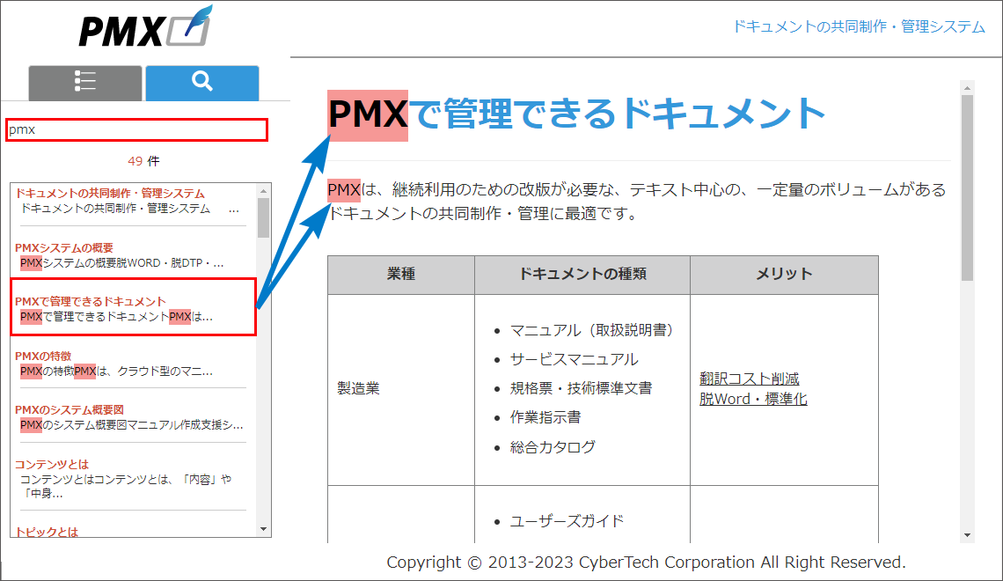The height and width of the screenshot is (581, 1003).
Task: Open search result PMXの特徴
Action: pos(43,356)
